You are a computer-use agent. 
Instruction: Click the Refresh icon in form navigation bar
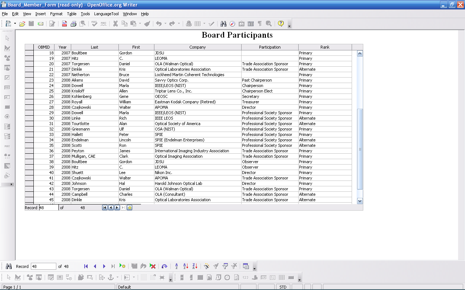click(165, 266)
